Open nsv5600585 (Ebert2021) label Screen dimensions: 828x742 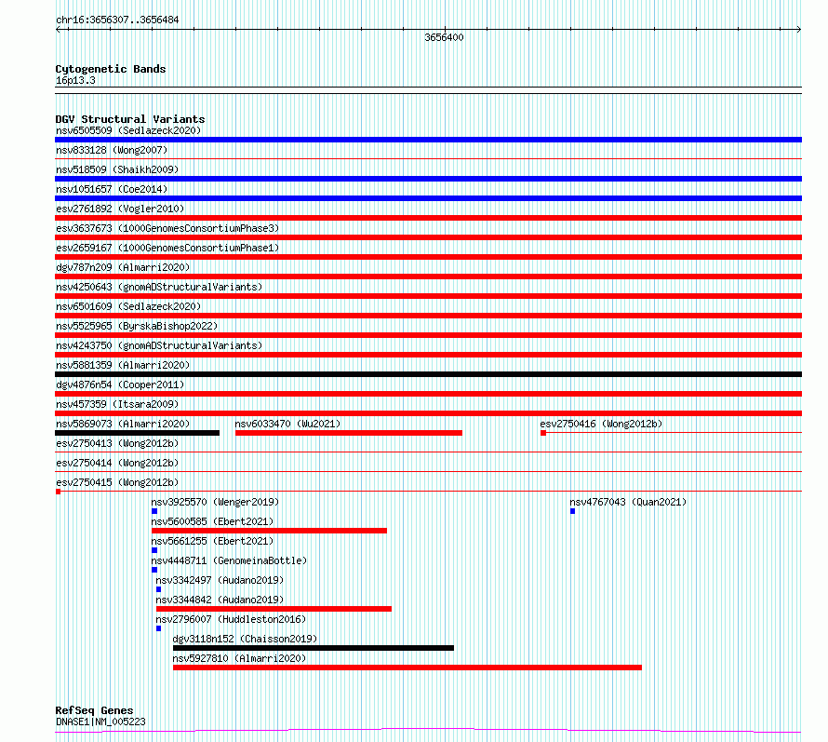tap(212, 521)
